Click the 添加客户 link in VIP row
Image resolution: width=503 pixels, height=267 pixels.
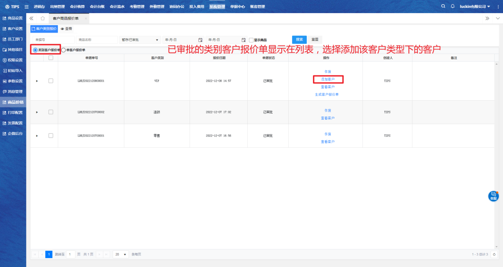pyautogui.click(x=327, y=79)
